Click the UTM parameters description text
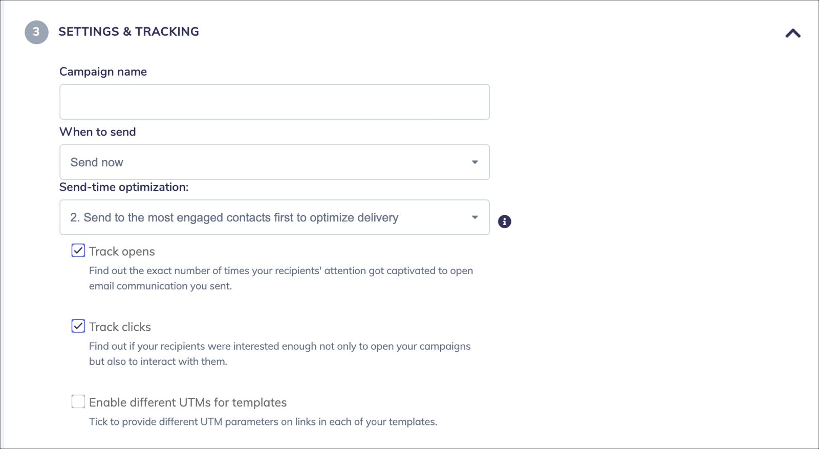This screenshot has height=449, width=819. coord(263,422)
